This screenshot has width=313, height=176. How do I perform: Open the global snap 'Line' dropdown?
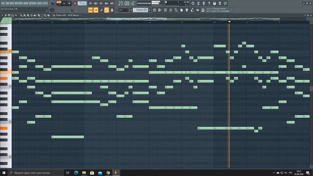[123, 10]
